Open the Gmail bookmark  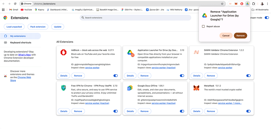pyautogui.click(x=14, y=10)
